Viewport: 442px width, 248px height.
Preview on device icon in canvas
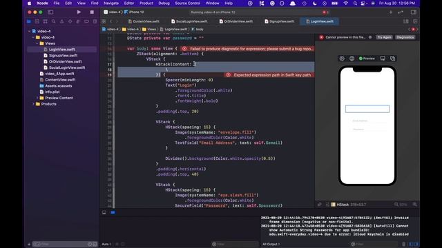383,59
